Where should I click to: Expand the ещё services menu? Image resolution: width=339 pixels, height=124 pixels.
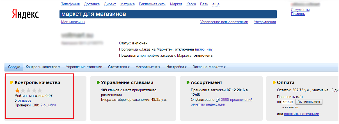coord(216,4)
